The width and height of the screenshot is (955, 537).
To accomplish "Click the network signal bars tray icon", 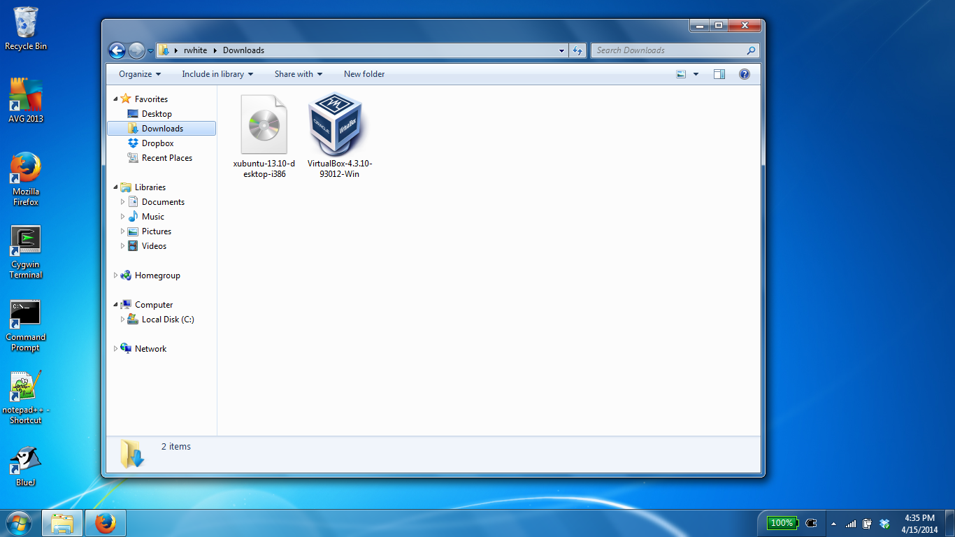I will pyautogui.click(x=851, y=524).
